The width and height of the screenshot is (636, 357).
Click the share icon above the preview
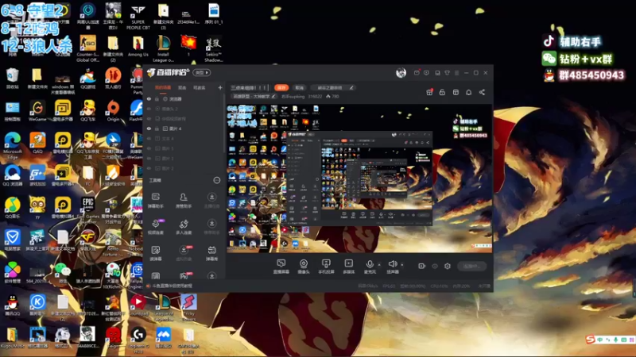(x=482, y=92)
